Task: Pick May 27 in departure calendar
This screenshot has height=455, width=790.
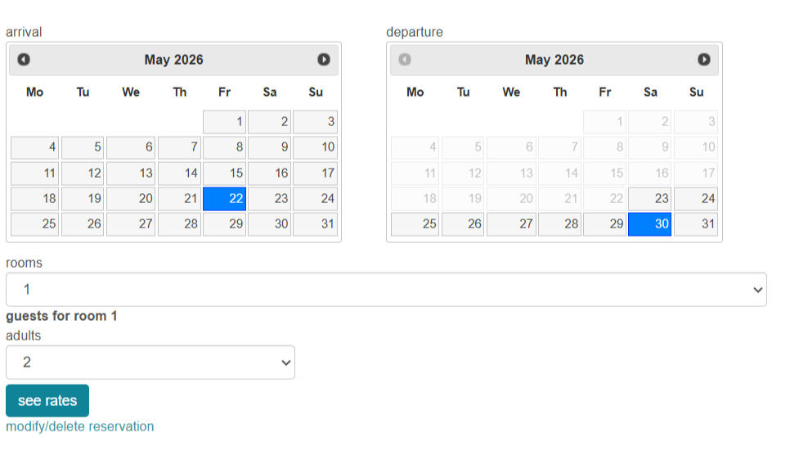Action: (511, 224)
